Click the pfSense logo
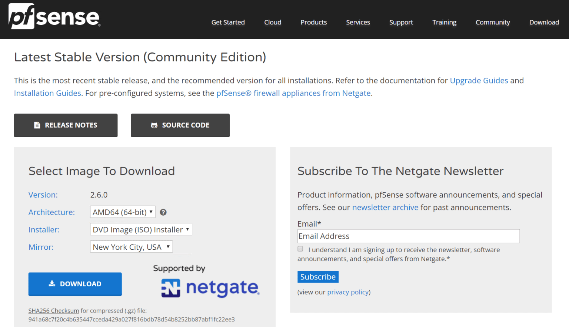 [53, 16]
